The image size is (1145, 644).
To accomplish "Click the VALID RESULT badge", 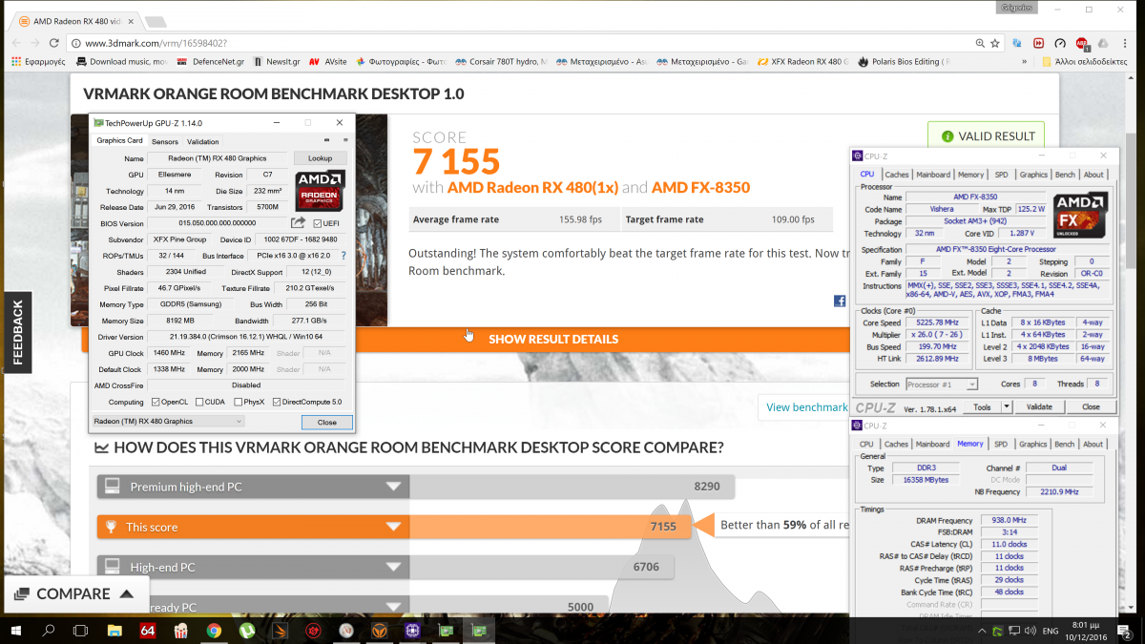I will click(x=987, y=136).
